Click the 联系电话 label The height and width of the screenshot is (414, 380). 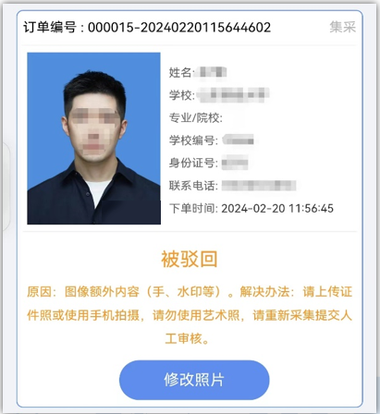tap(193, 186)
